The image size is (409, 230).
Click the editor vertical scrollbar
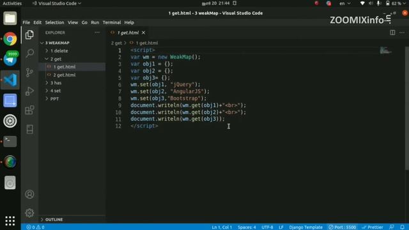point(407,108)
